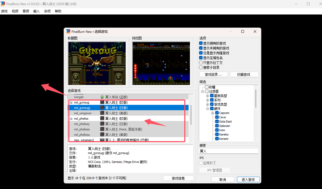Image resolution: width=322 pixels, height=189 pixels.
Task: Click the 游戏目录 ... button
Action: pos(213,74)
